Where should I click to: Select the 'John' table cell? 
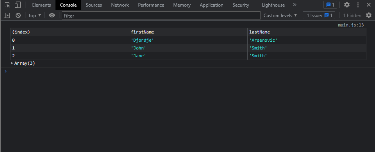coord(188,48)
